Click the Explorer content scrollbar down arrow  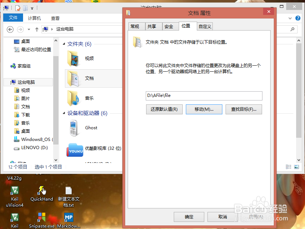(x=299, y=160)
